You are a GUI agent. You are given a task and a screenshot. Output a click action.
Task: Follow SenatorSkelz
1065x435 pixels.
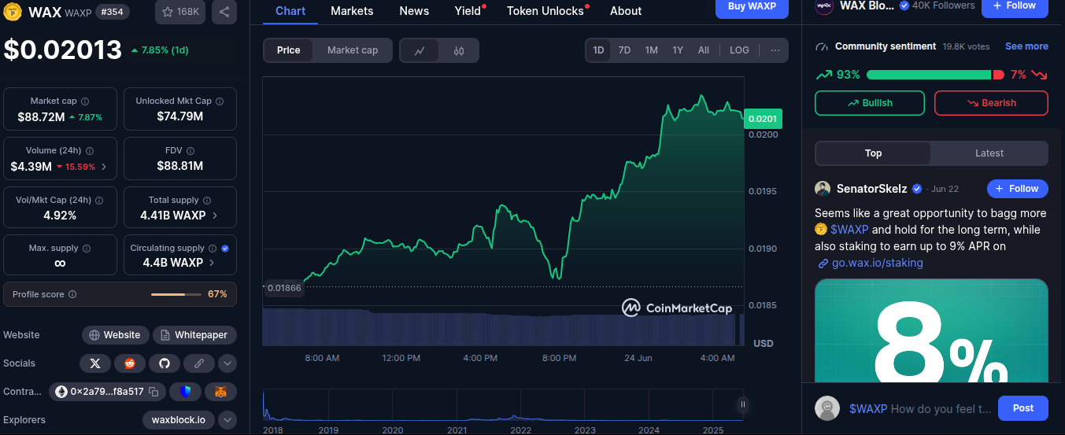tap(1018, 189)
